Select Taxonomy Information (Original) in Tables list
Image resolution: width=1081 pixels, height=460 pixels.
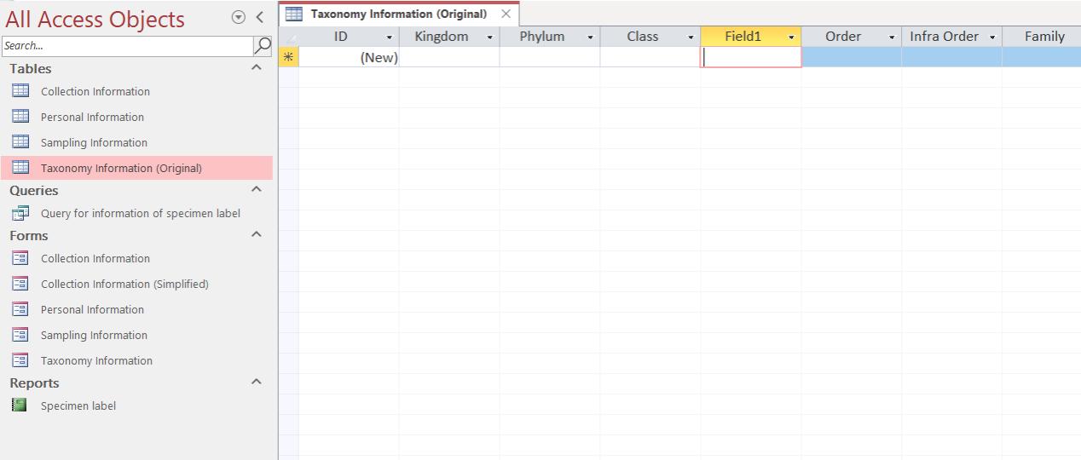136,168
